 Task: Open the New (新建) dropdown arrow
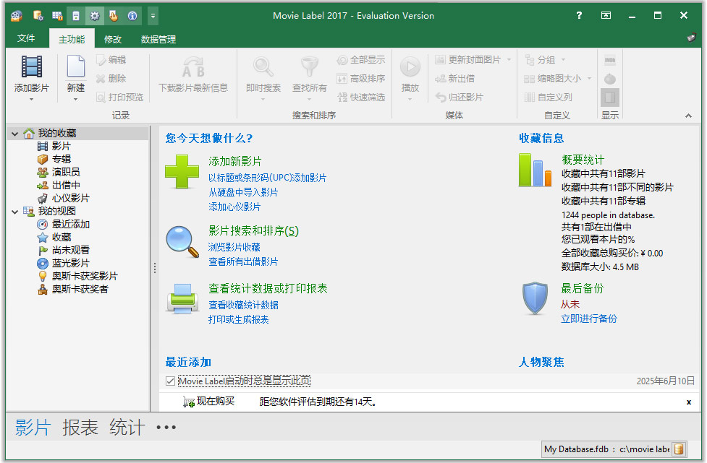[x=75, y=99]
